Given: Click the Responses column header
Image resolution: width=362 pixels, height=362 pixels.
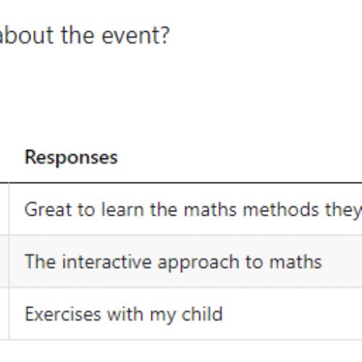Looking at the screenshot, I should (x=71, y=157).
